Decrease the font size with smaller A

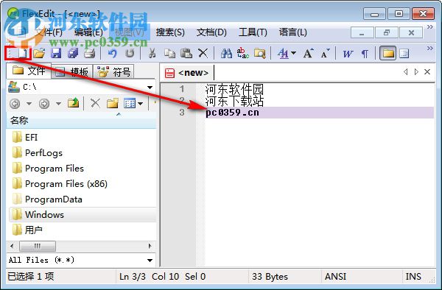[325, 53]
